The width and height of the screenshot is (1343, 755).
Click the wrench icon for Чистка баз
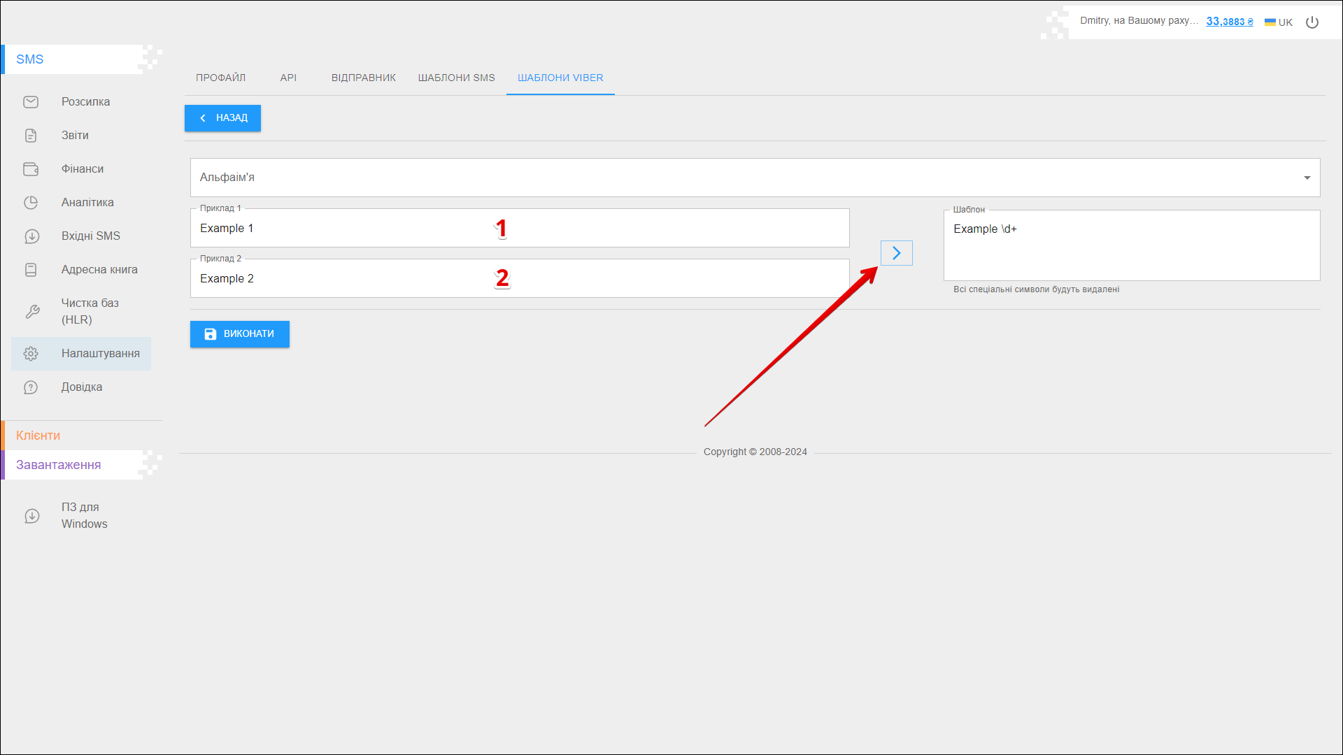pos(32,312)
